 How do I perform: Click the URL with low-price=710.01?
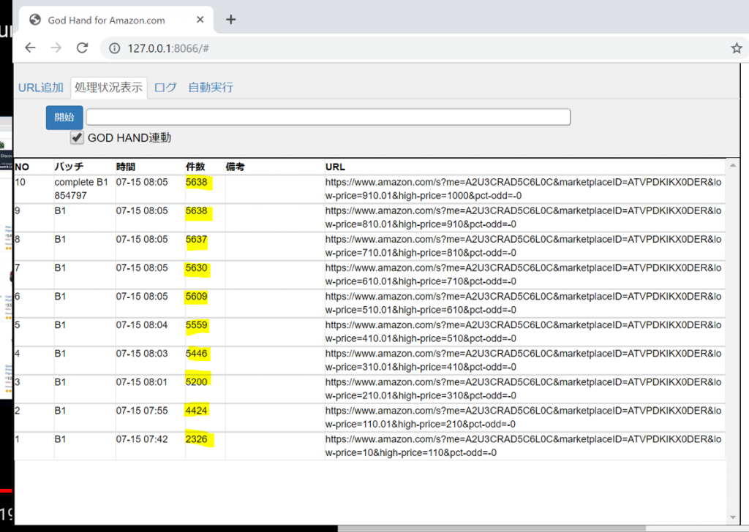pyautogui.click(x=524, y=246)
